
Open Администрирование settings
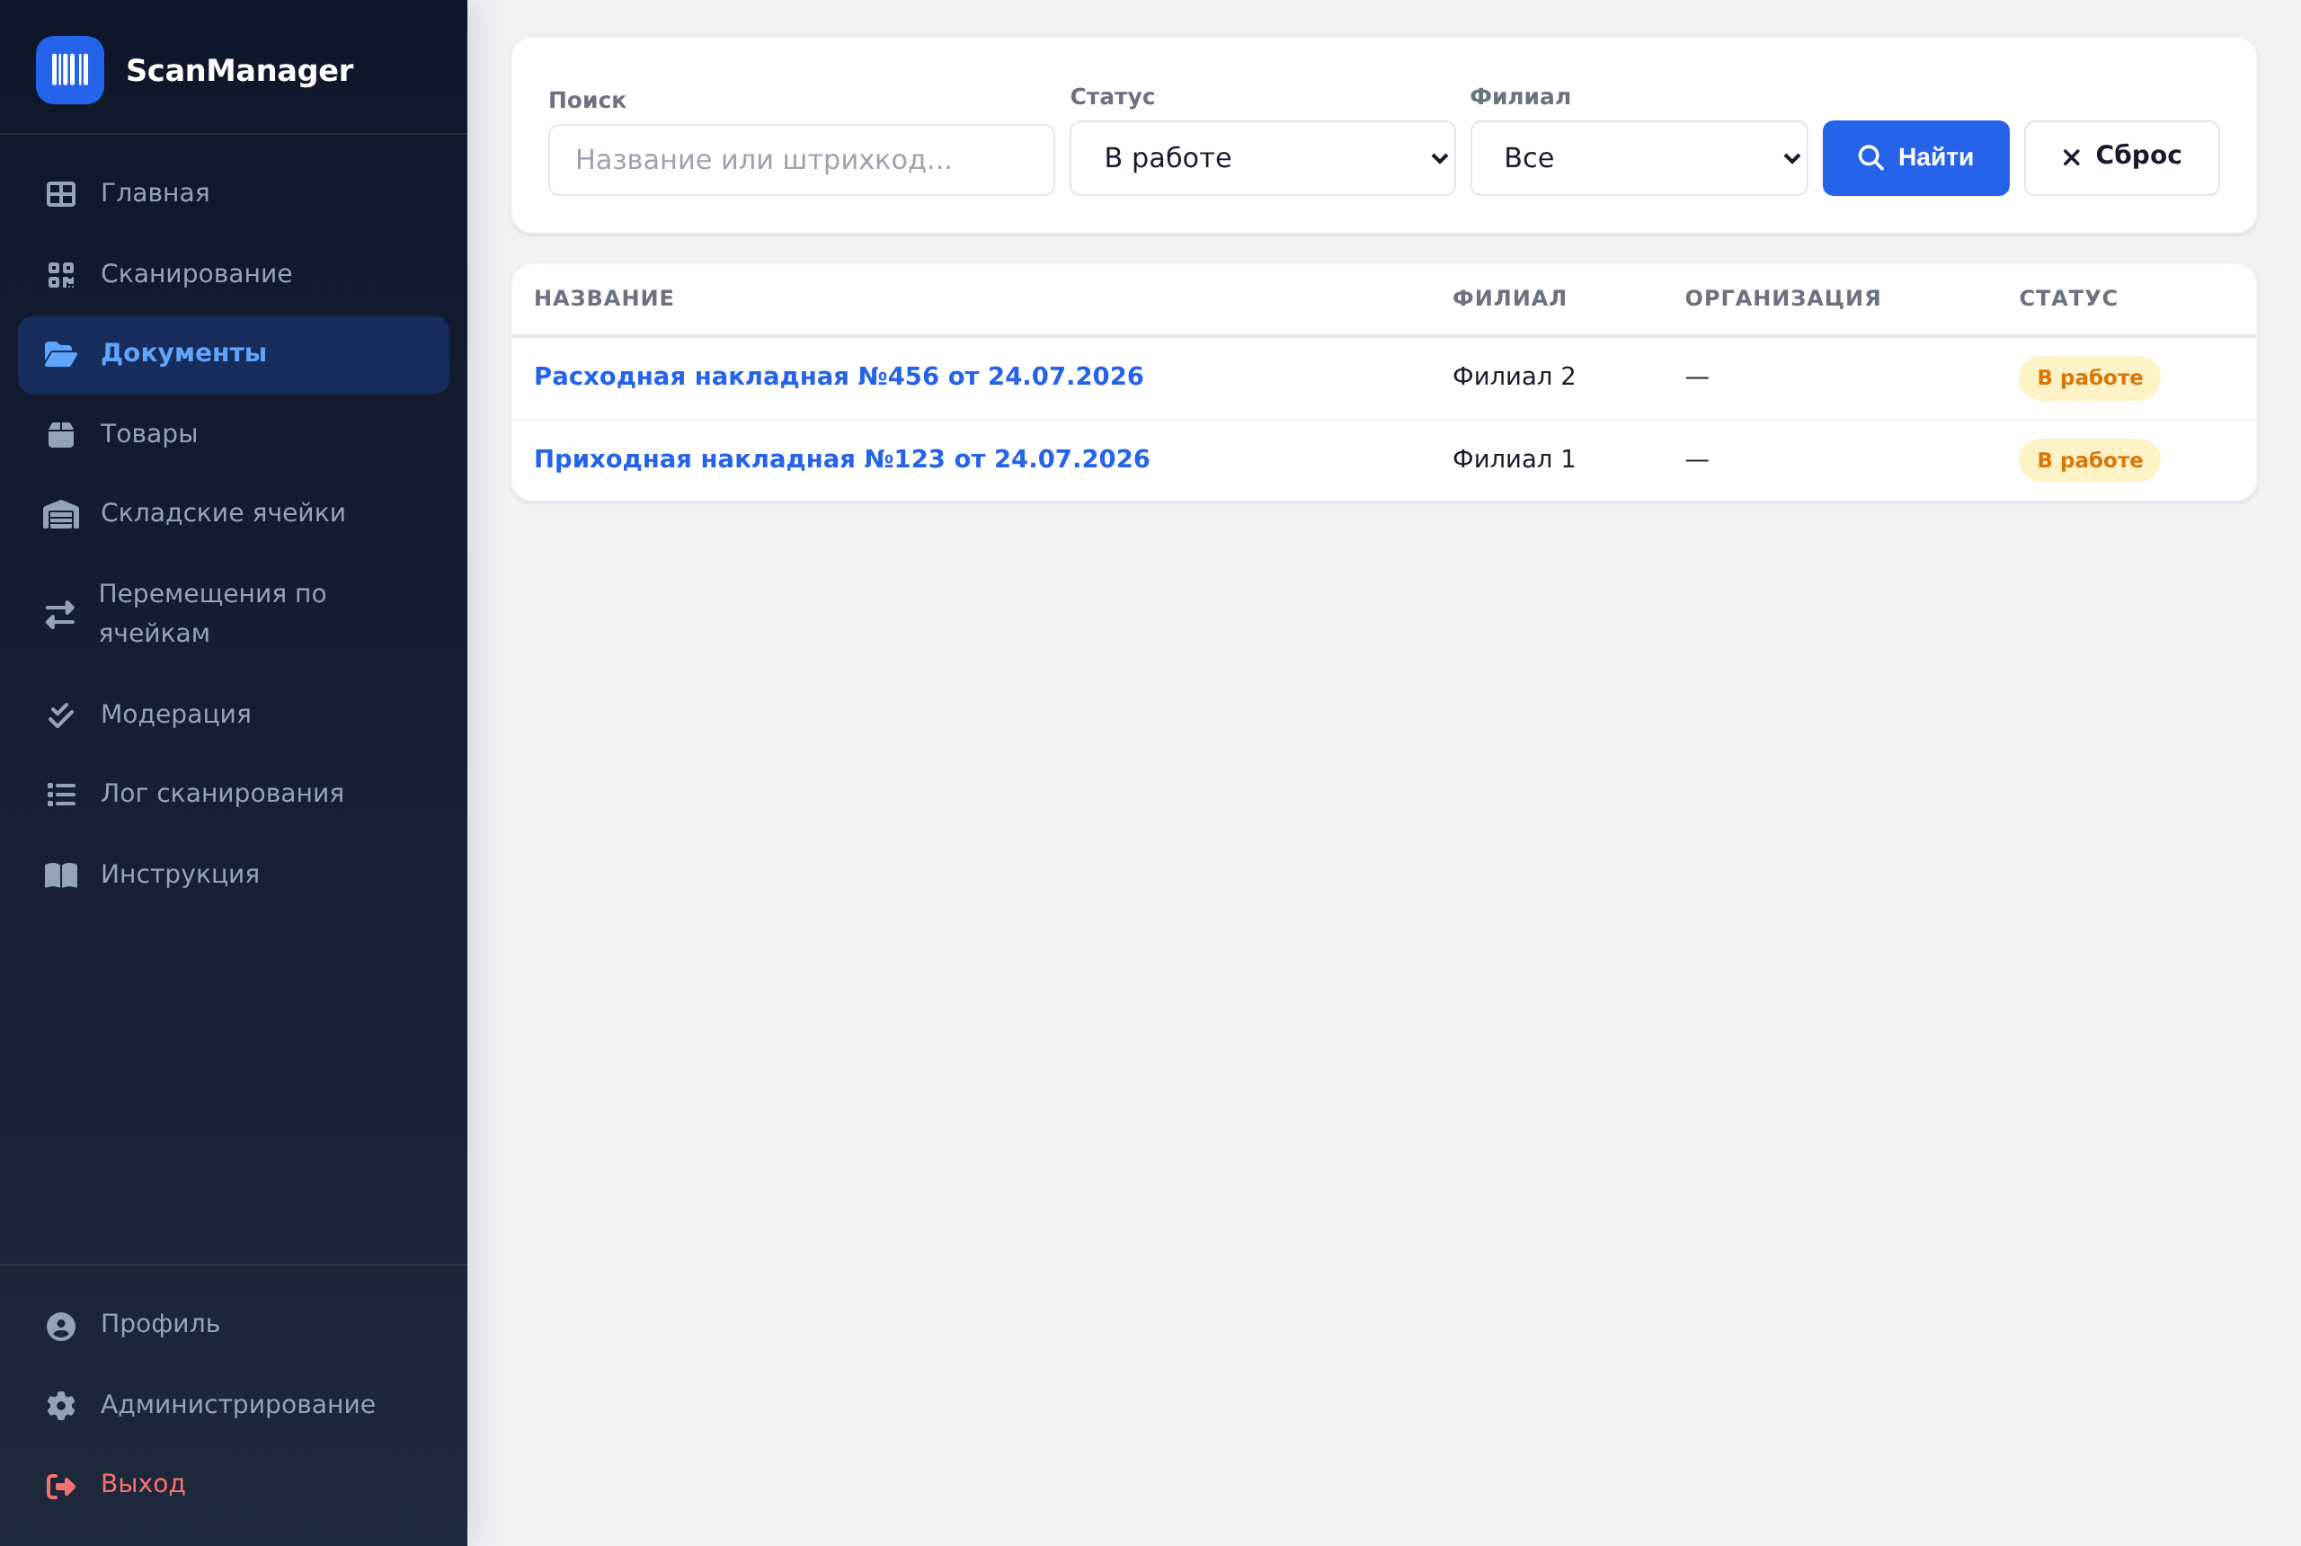(x=234, y=1405)
